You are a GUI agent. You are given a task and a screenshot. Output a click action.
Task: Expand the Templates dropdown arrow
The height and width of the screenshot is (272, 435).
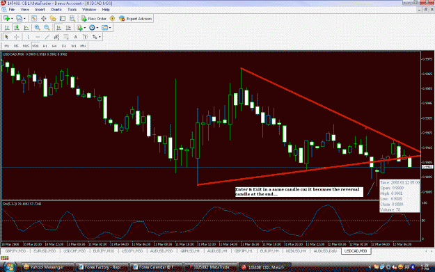[110, 28]
